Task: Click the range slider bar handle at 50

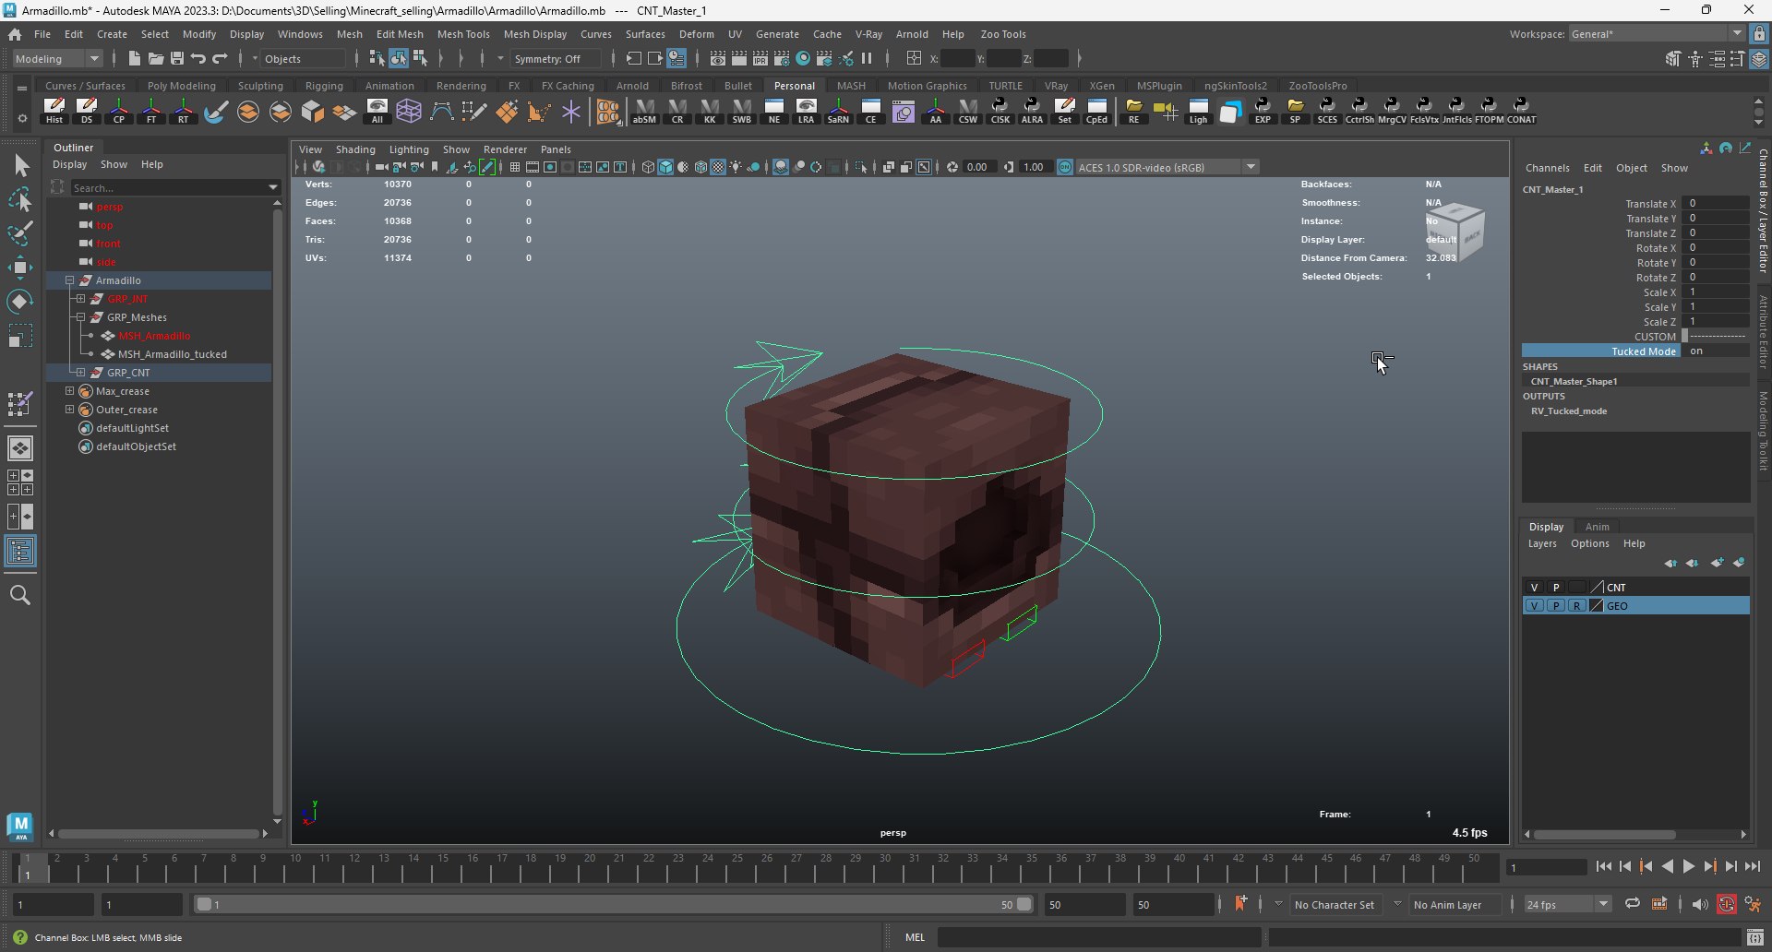Action: (1024, 905)
